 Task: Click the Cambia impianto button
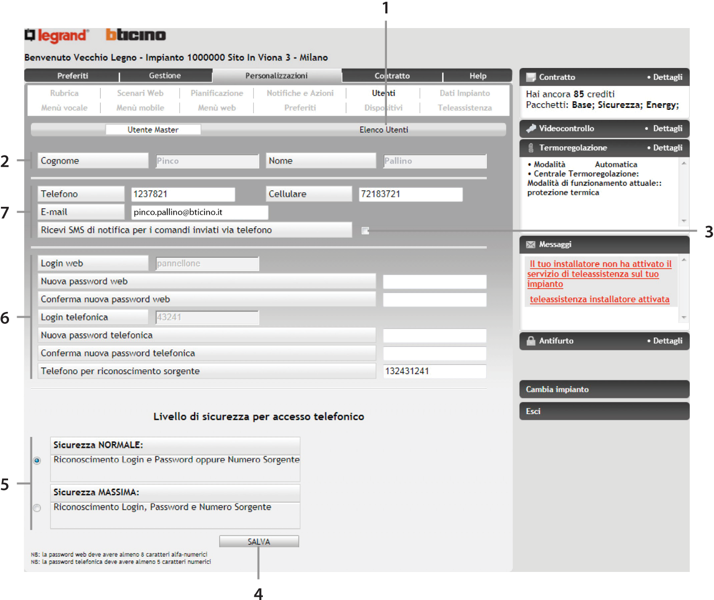pos(604,389)
